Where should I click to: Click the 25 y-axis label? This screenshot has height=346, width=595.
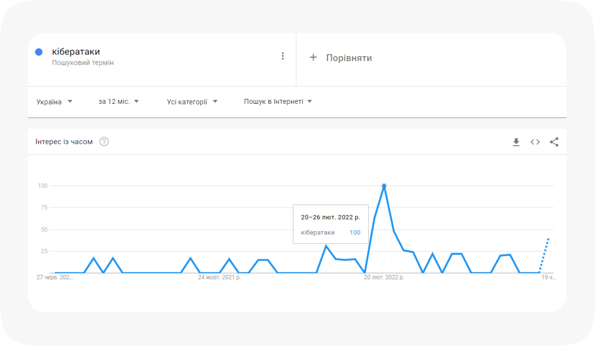click(44, 251)
